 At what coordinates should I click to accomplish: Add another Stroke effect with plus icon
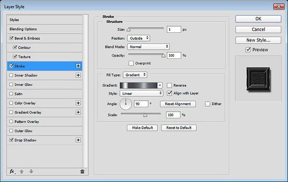78,66
